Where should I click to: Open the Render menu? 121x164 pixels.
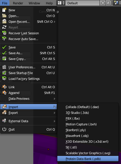click(x=18, y=3)
